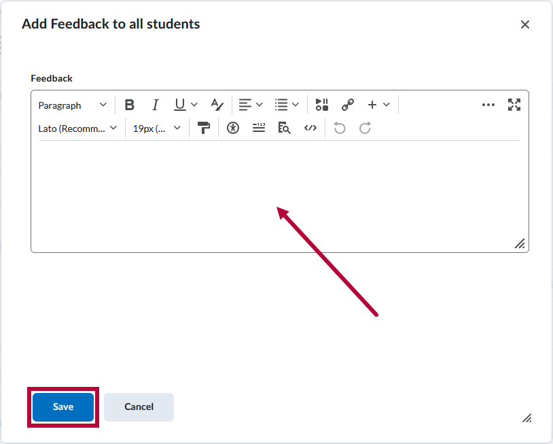Close the Add Feedback dialog
The height and width of the screenshot is (444, 553).
(524, 24)
